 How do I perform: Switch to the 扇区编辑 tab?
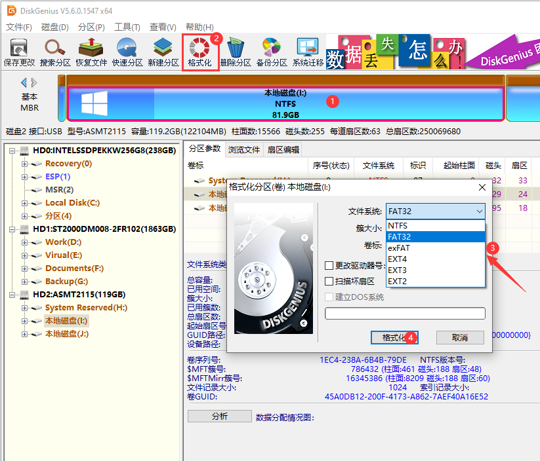(x=283, y=150)
